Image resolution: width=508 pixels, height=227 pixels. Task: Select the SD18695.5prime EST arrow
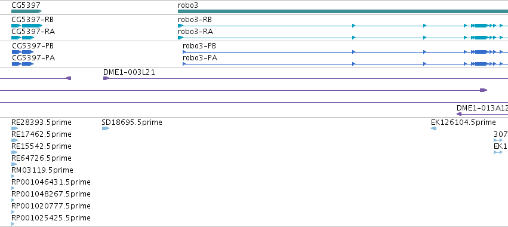(x=106, y=128)
